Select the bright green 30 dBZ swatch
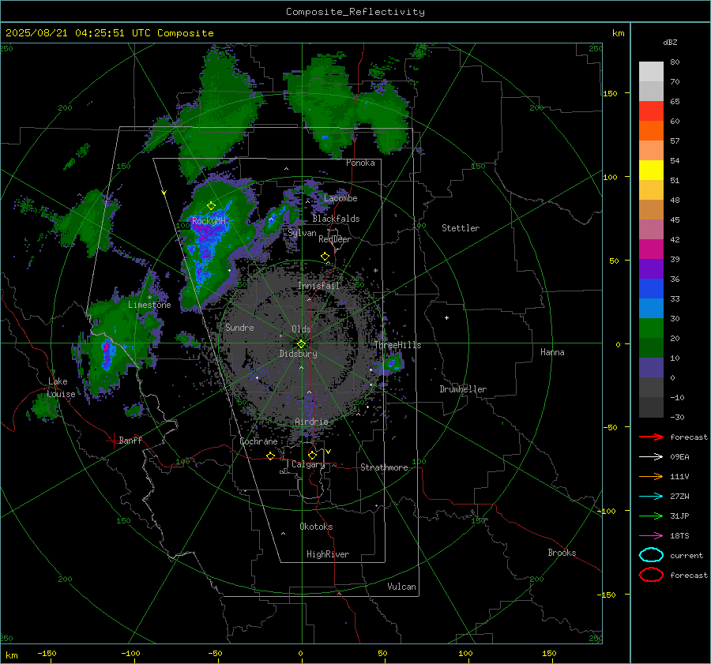 tap(651, 328)
